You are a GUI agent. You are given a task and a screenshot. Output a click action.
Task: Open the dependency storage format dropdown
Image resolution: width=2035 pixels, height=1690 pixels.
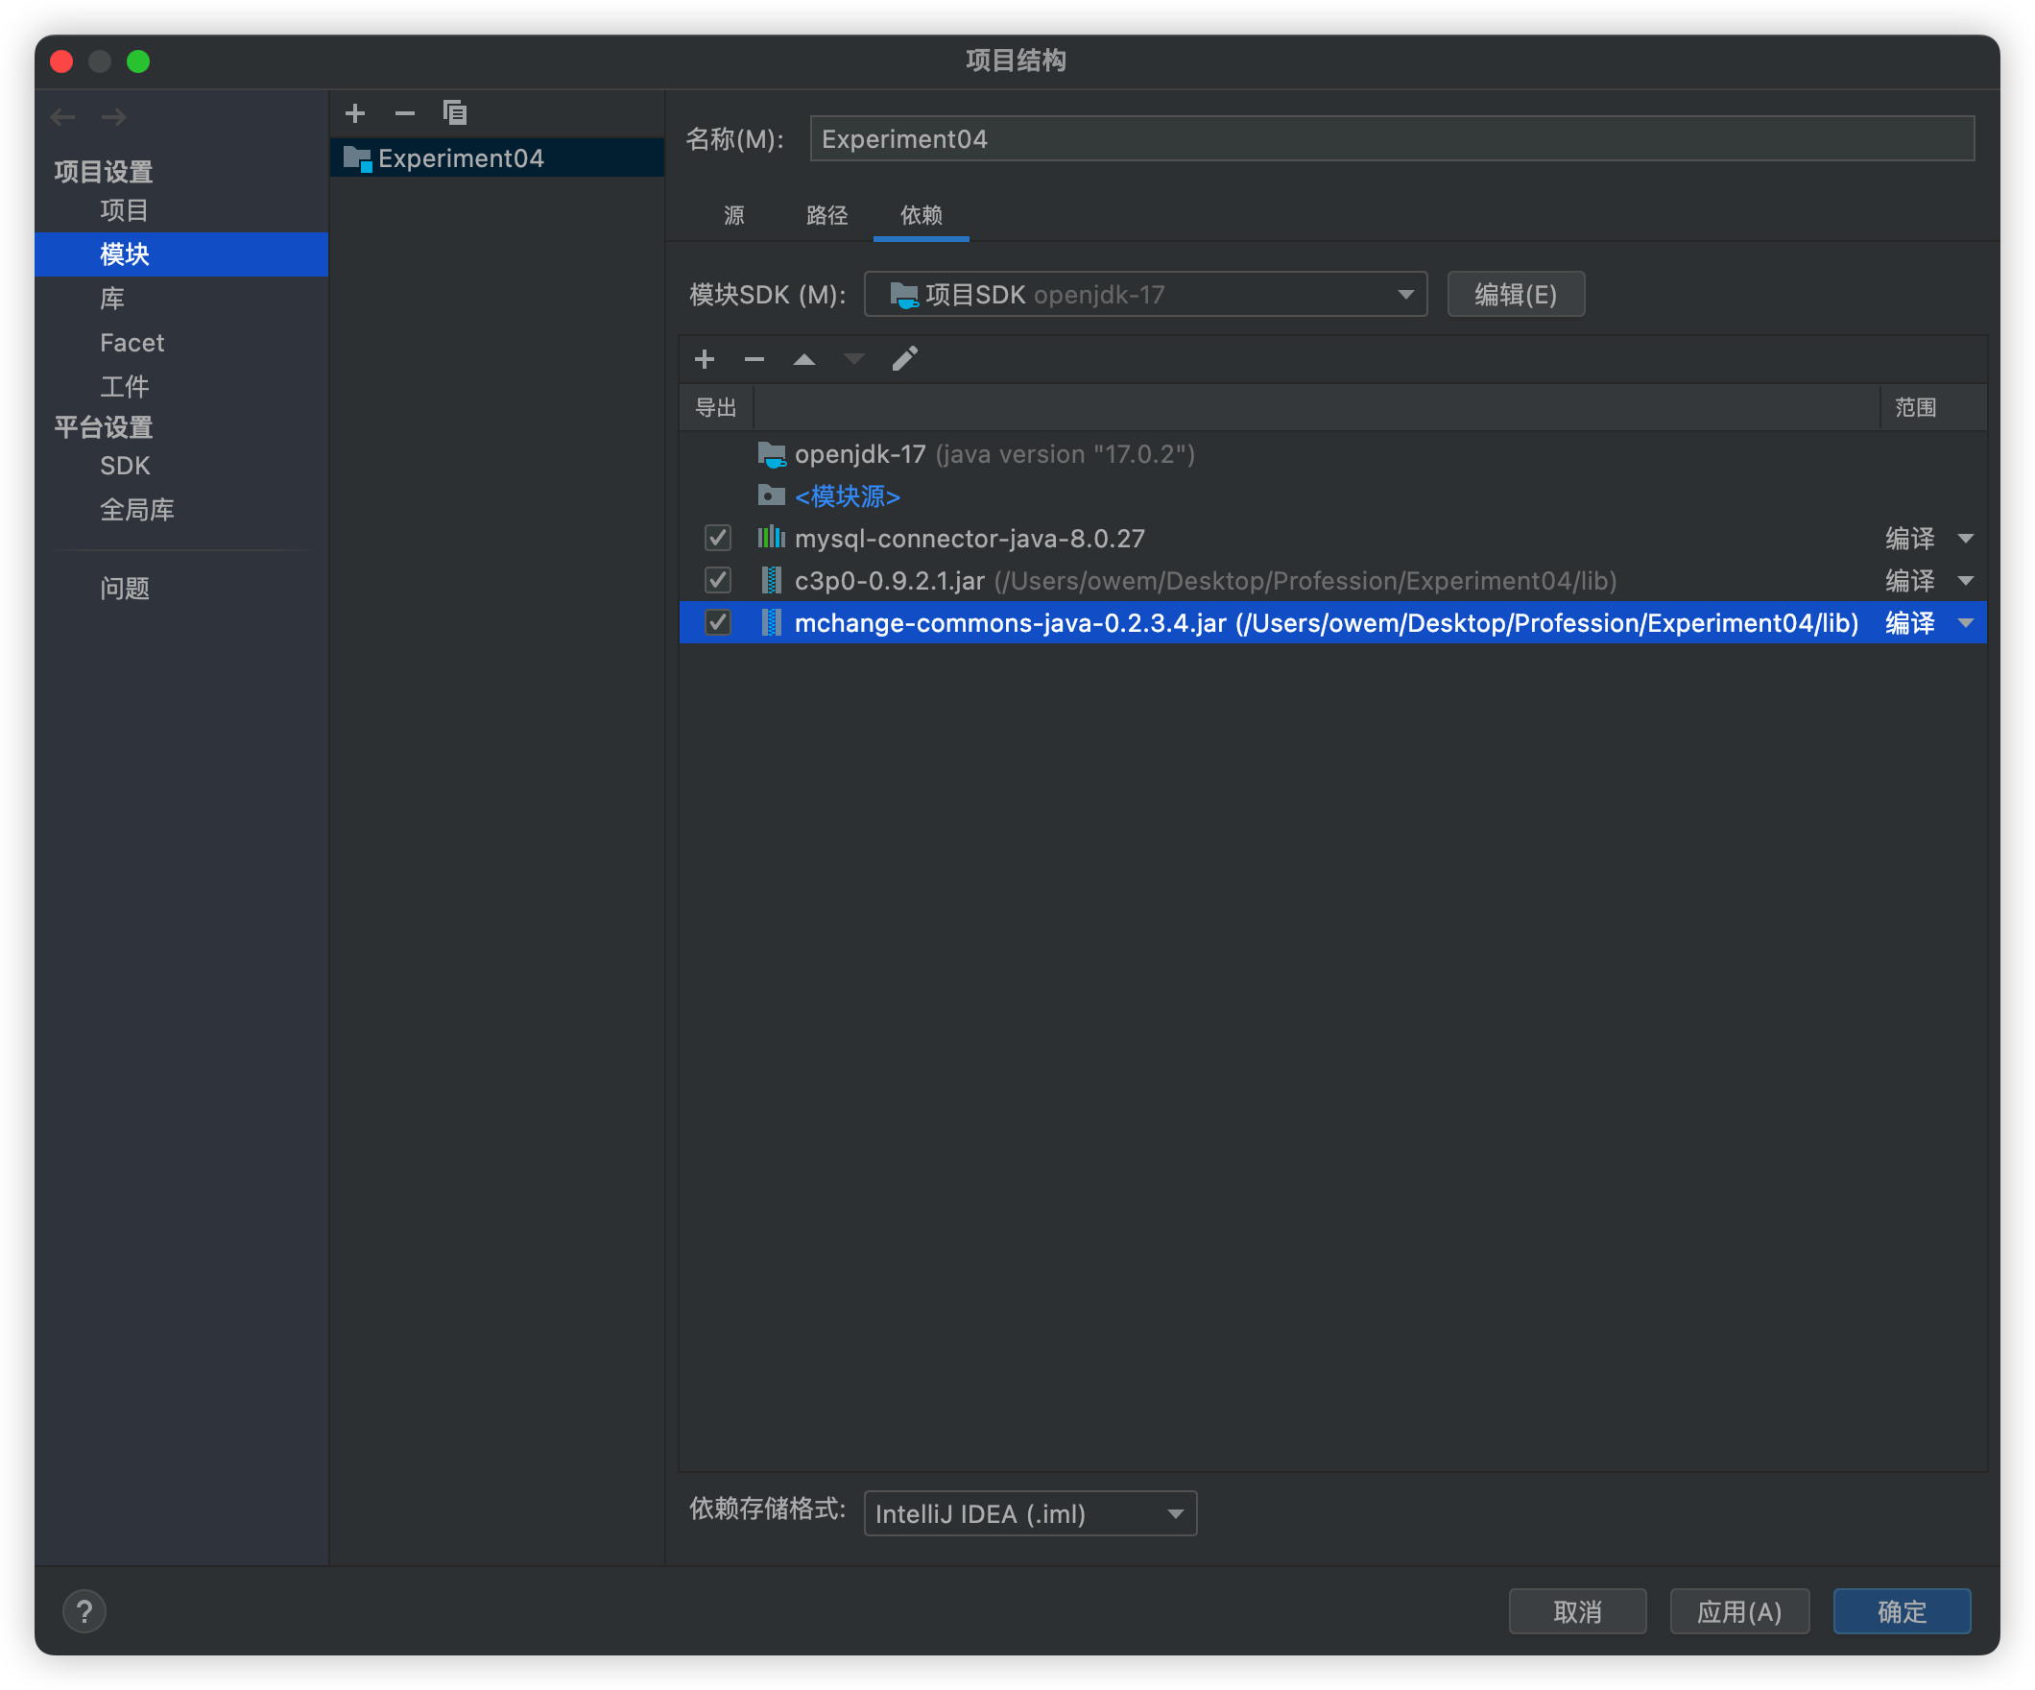click(x=1030, y=1513)
